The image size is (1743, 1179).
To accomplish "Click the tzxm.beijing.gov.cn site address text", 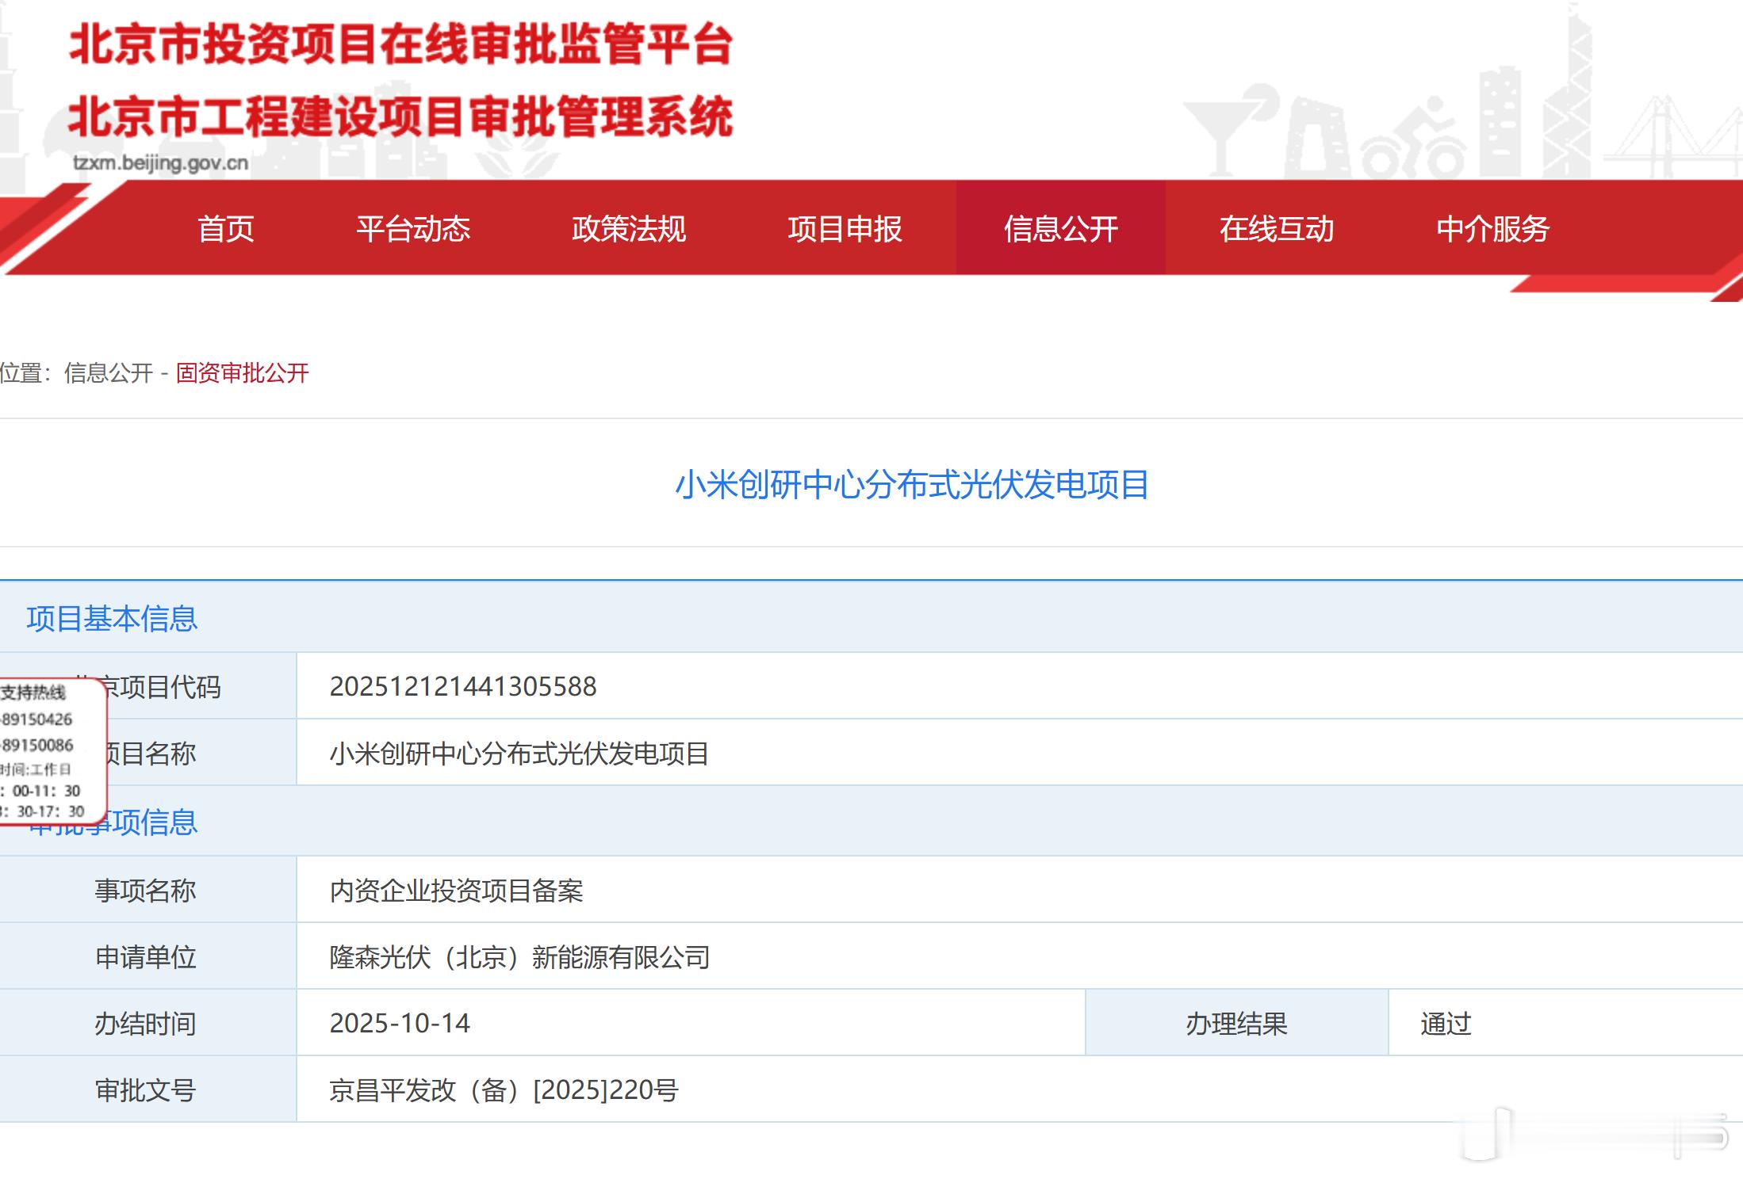I will point(161,163).
